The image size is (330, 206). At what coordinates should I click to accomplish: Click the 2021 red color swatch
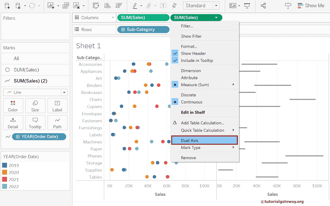5,180
